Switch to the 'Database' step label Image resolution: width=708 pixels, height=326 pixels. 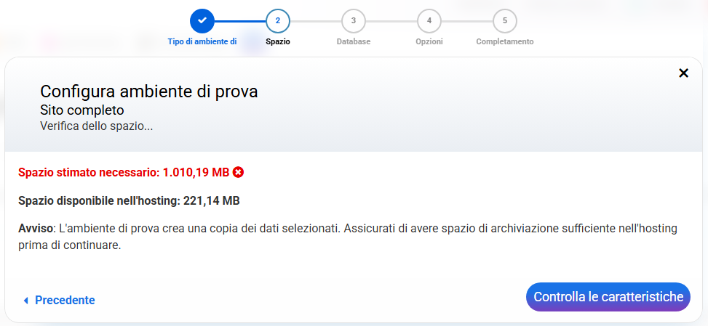pyautogui.click(x=354, y=41)
